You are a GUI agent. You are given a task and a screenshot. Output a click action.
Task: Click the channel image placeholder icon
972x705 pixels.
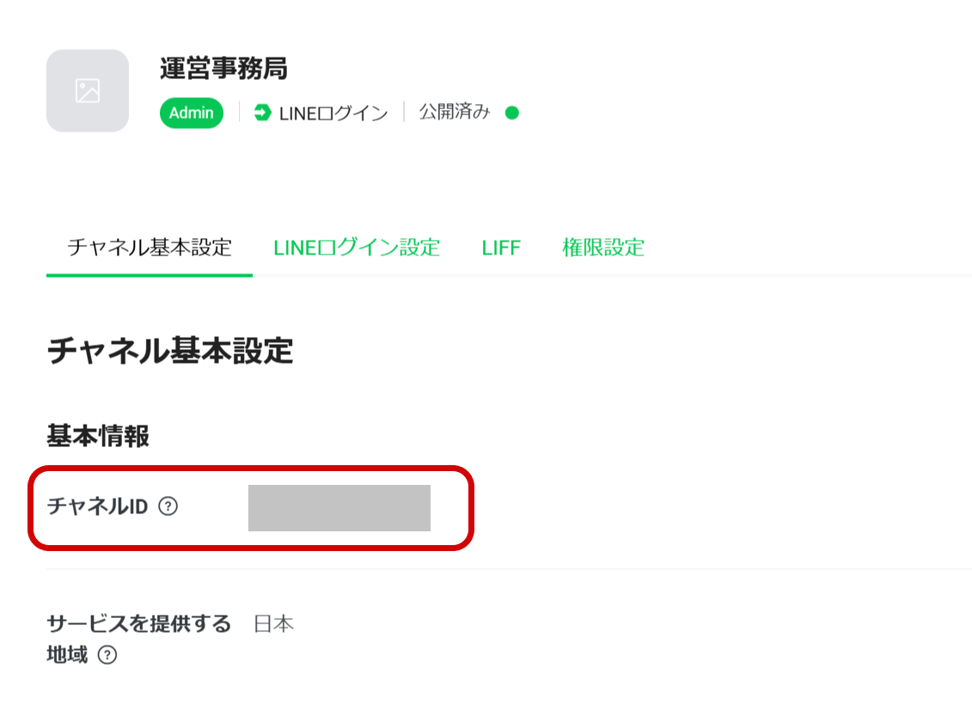click(88, 90)
